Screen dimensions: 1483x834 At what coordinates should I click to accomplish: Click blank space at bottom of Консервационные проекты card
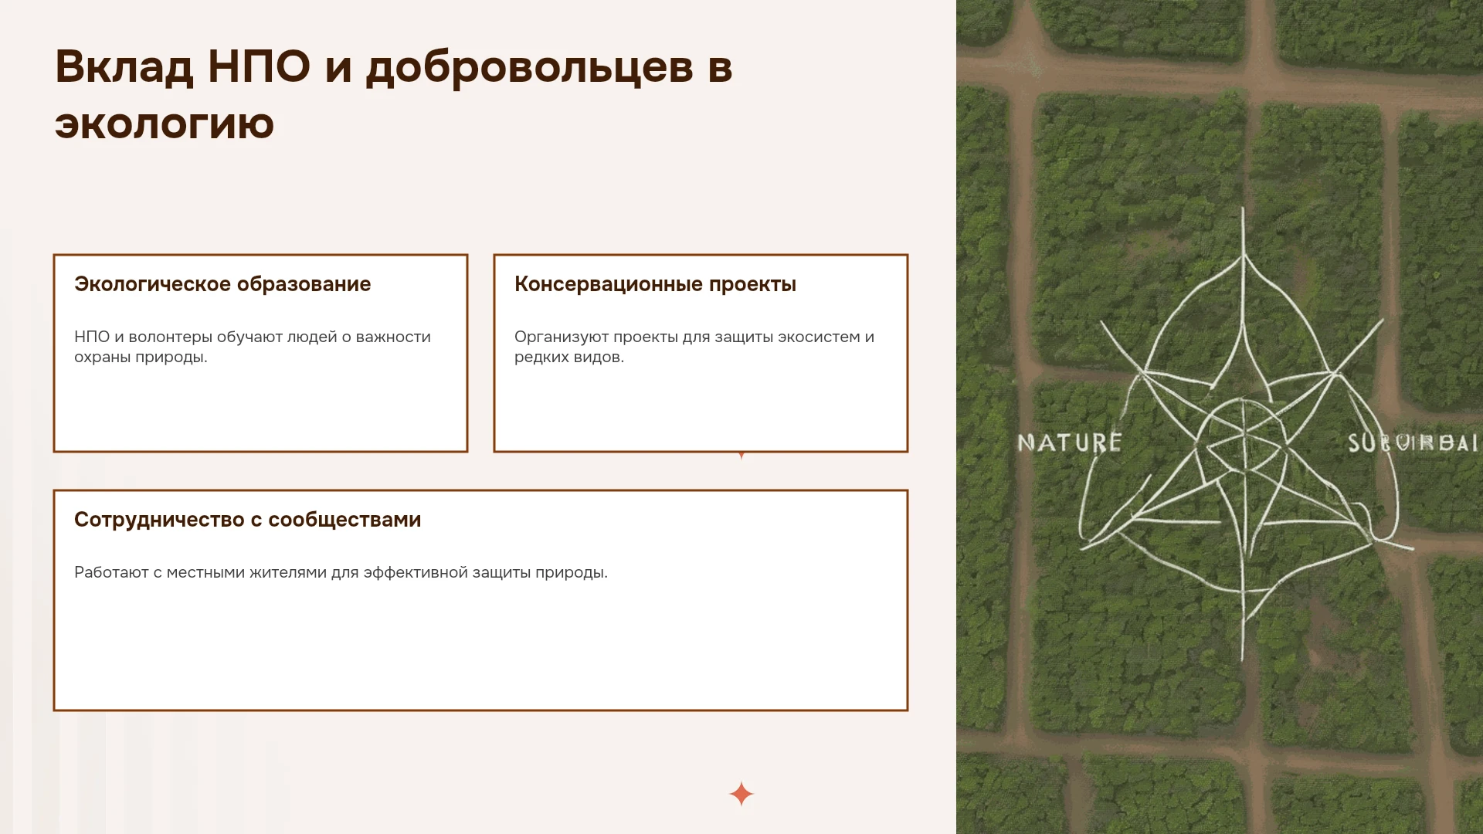[x=701, y=409]
